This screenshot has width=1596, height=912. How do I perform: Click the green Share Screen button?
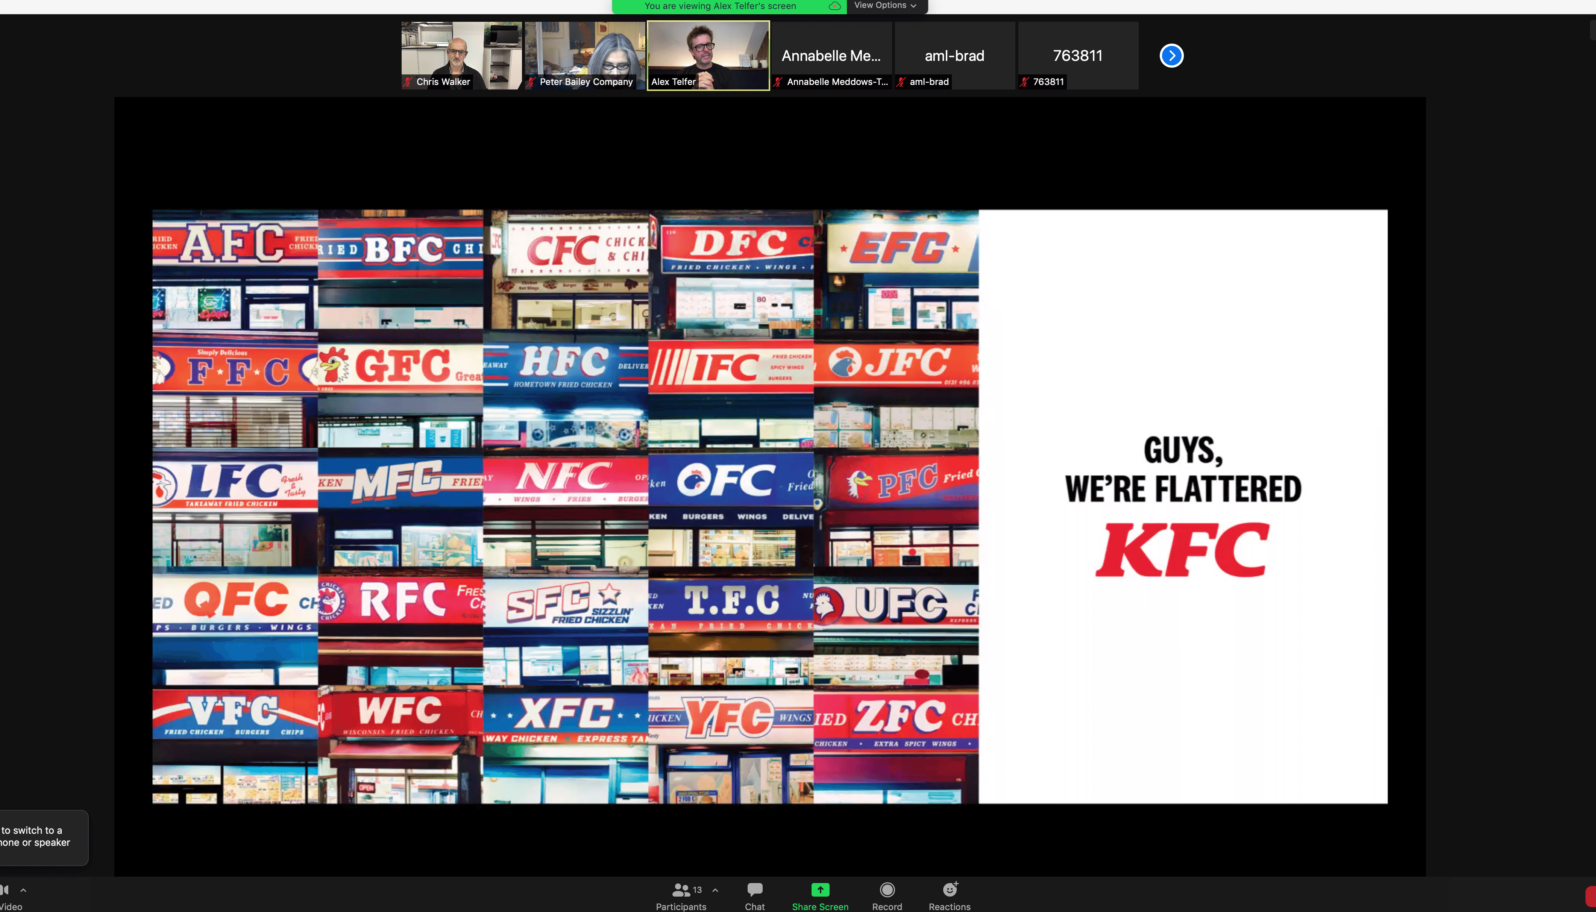point(819,896)
